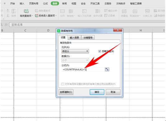Screen dimensions: 166x121
Task: Click the 显示明细 show detail icon
Action: (x=155, y=11)
